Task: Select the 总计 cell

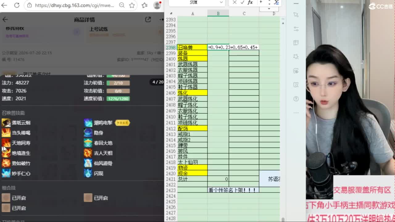Action: pos(192,179)
